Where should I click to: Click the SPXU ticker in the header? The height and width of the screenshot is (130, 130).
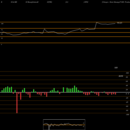[x=86, y=2]
